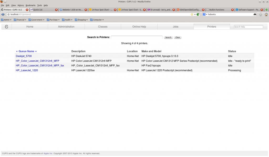Open the History menu
This screenshot has width=269, height=157.
point(20,6)
